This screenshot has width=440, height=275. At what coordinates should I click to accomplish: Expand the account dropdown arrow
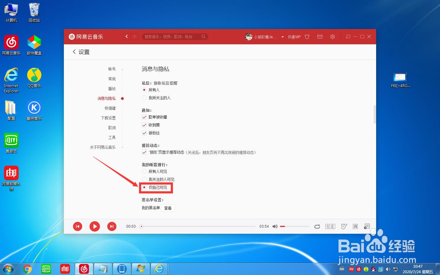283,37
